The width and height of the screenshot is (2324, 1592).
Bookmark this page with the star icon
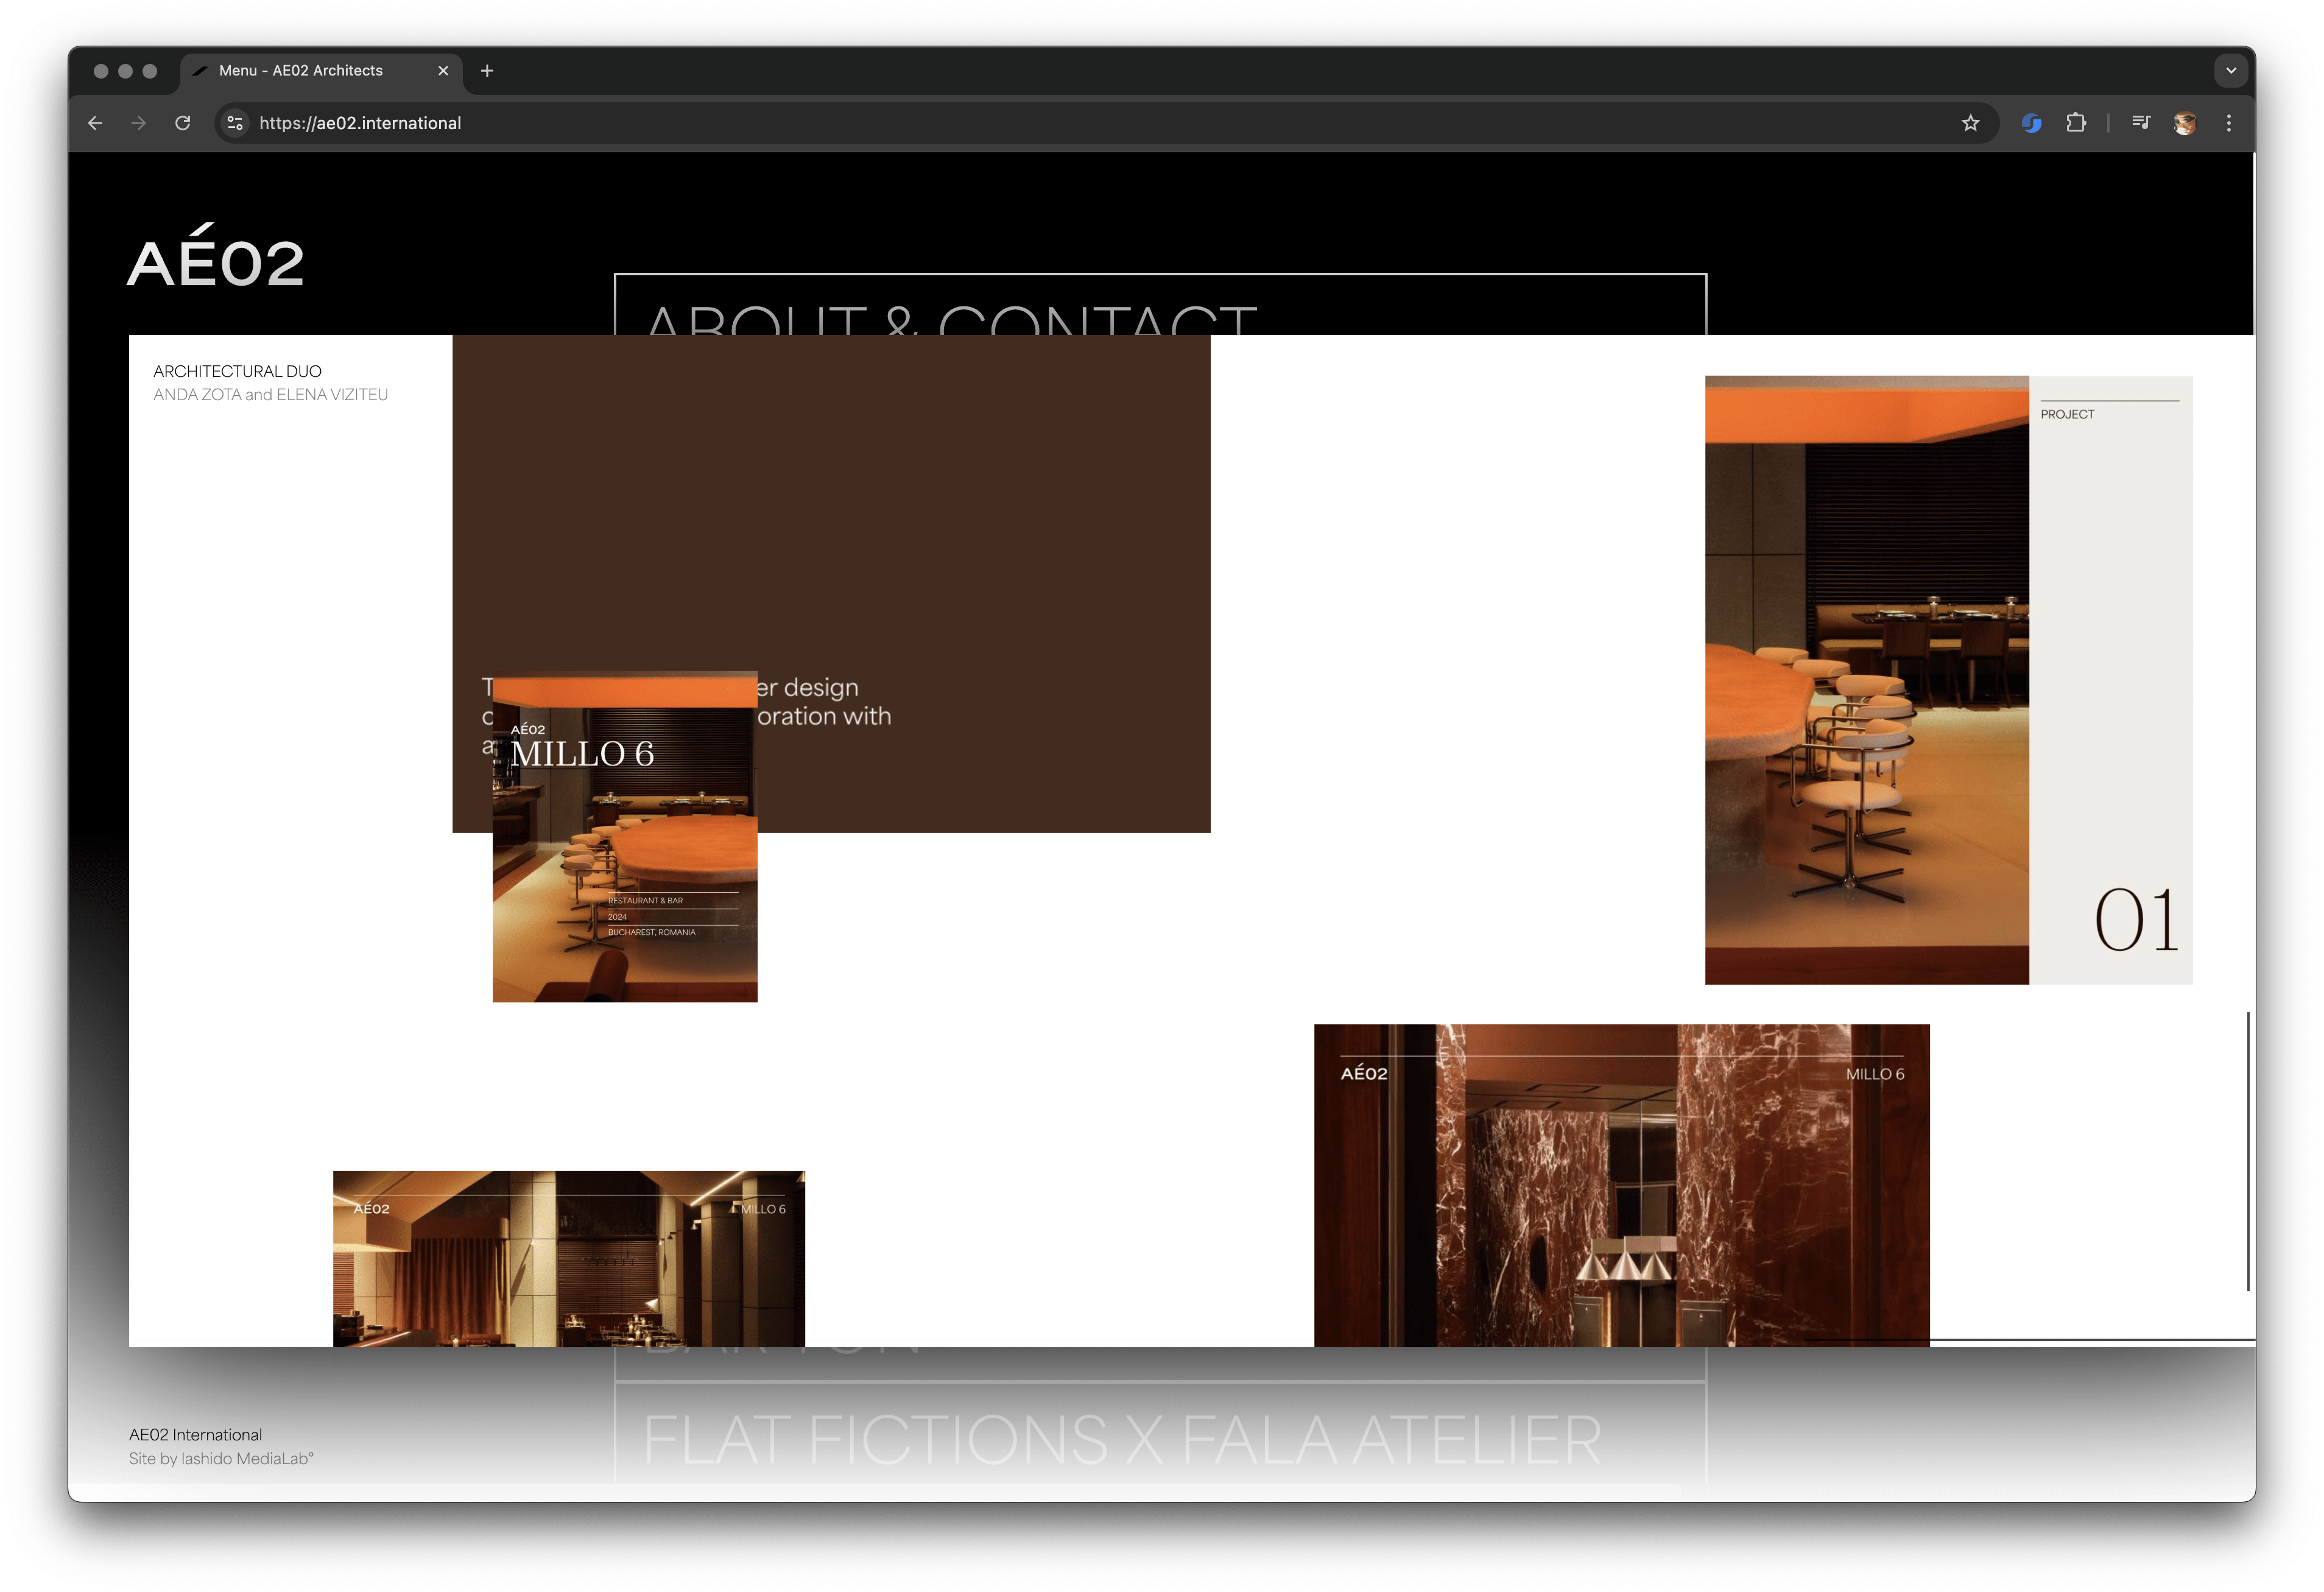coord(1970,123)
